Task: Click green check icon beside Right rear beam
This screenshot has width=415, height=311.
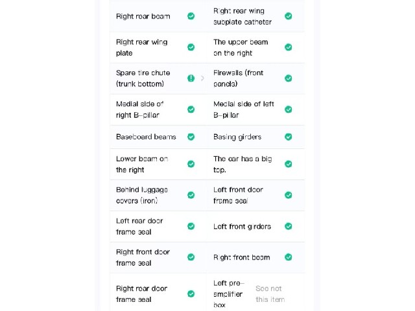Action: tap(191, 16)
